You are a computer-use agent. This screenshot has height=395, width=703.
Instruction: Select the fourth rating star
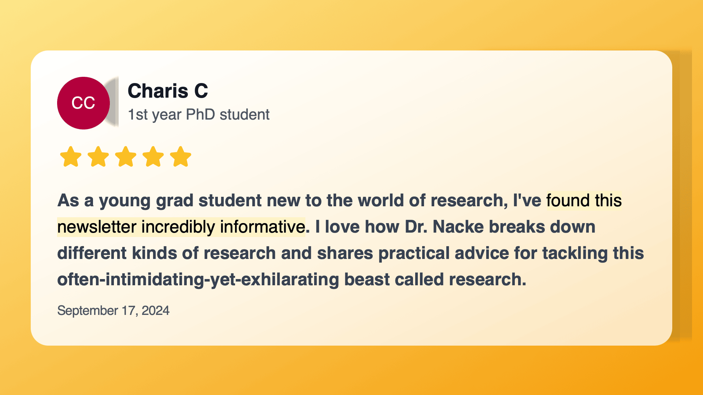coord(153,157)
